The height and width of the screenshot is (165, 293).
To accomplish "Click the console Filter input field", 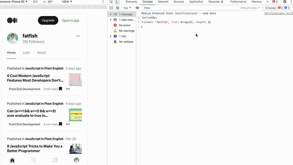I will point(189,8).
